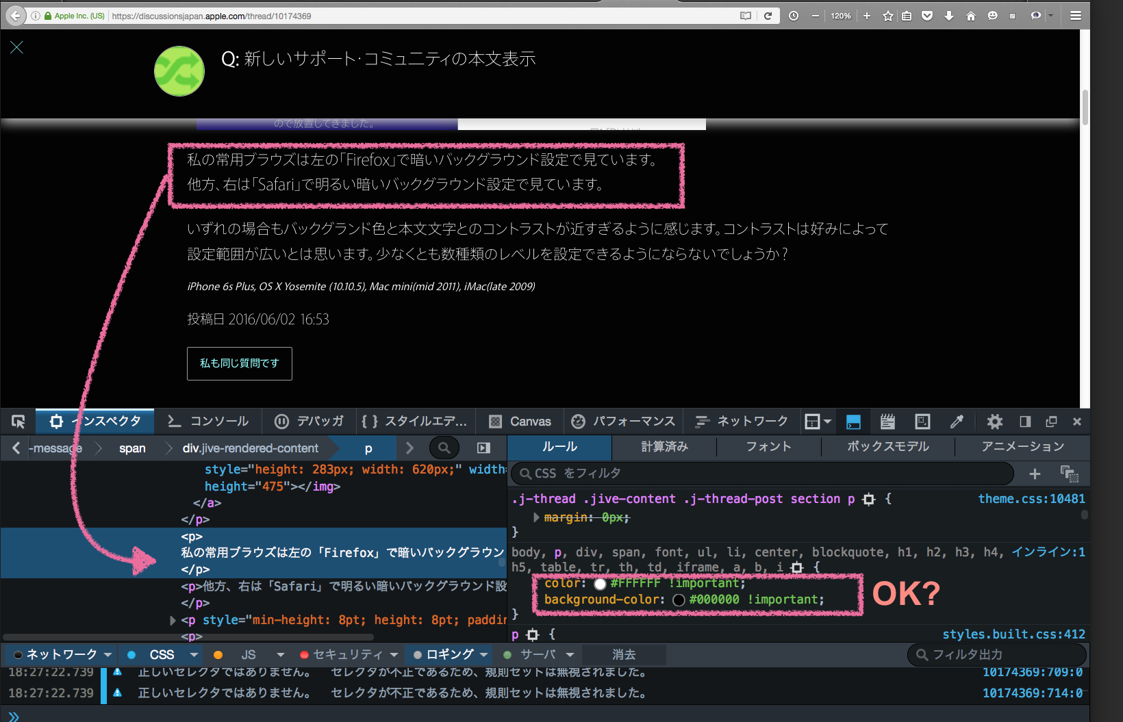Select the ボックスモデル sidebar tab

pyautogui.click(x=888, y=447)
